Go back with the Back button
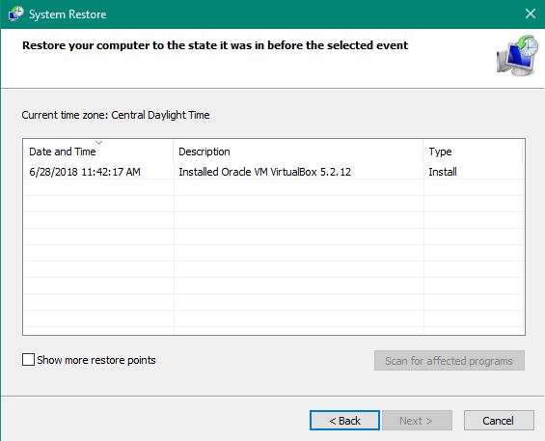The width and height of the screenshot is (545, 441). (344, 421)
